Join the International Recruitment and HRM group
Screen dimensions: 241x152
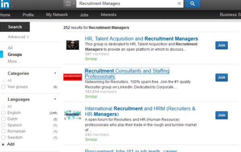pyautogui.click(x=221, y=115)
